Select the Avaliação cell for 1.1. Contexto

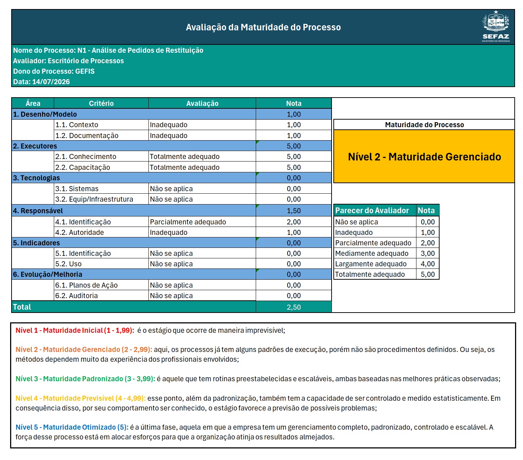tap(202, 125)
